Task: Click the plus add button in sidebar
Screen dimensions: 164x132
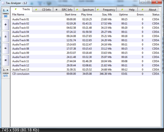Action: 6,25
